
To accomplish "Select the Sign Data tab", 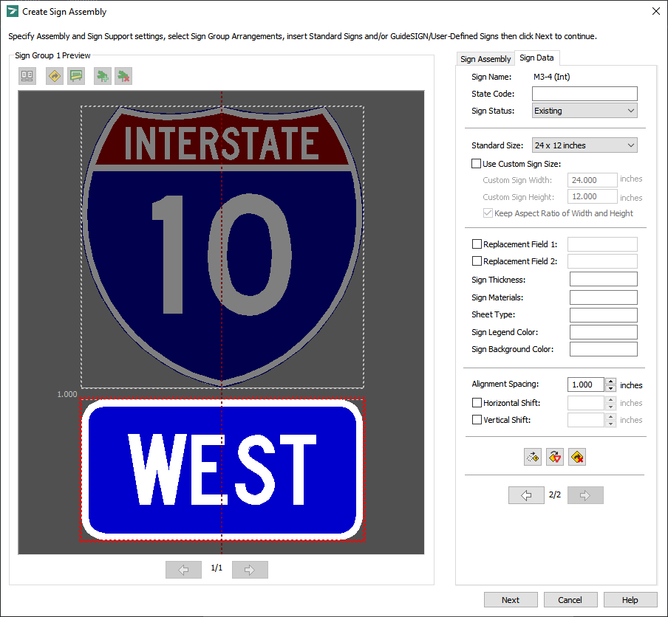I will pyautogui.click(x=536, y=58).
